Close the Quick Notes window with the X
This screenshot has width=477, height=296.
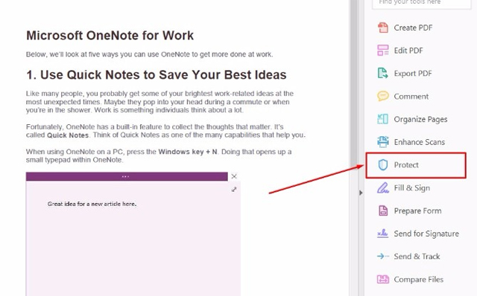234,176
